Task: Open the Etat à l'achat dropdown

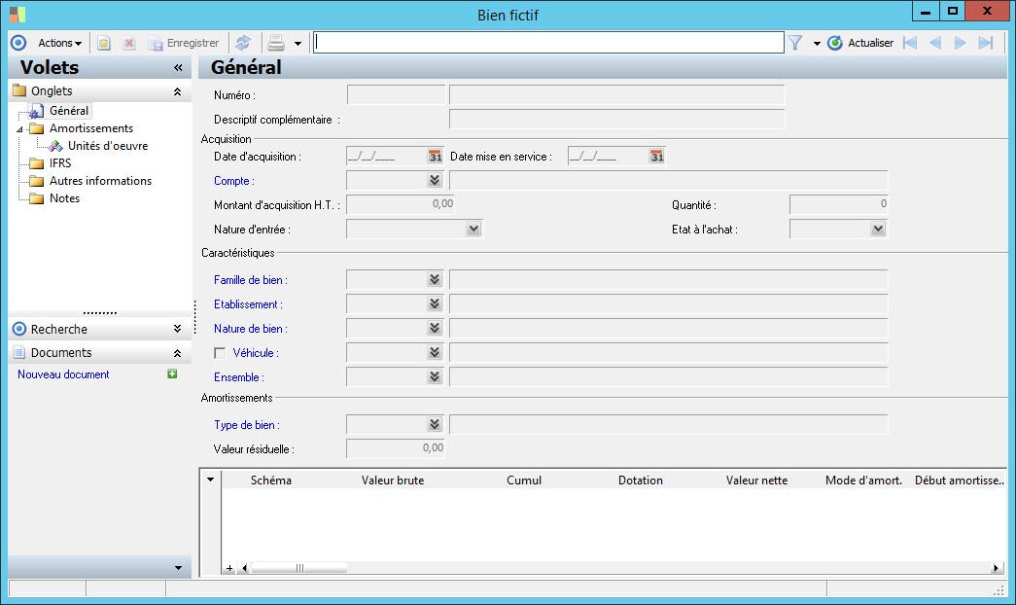Action: click(878, 229)
